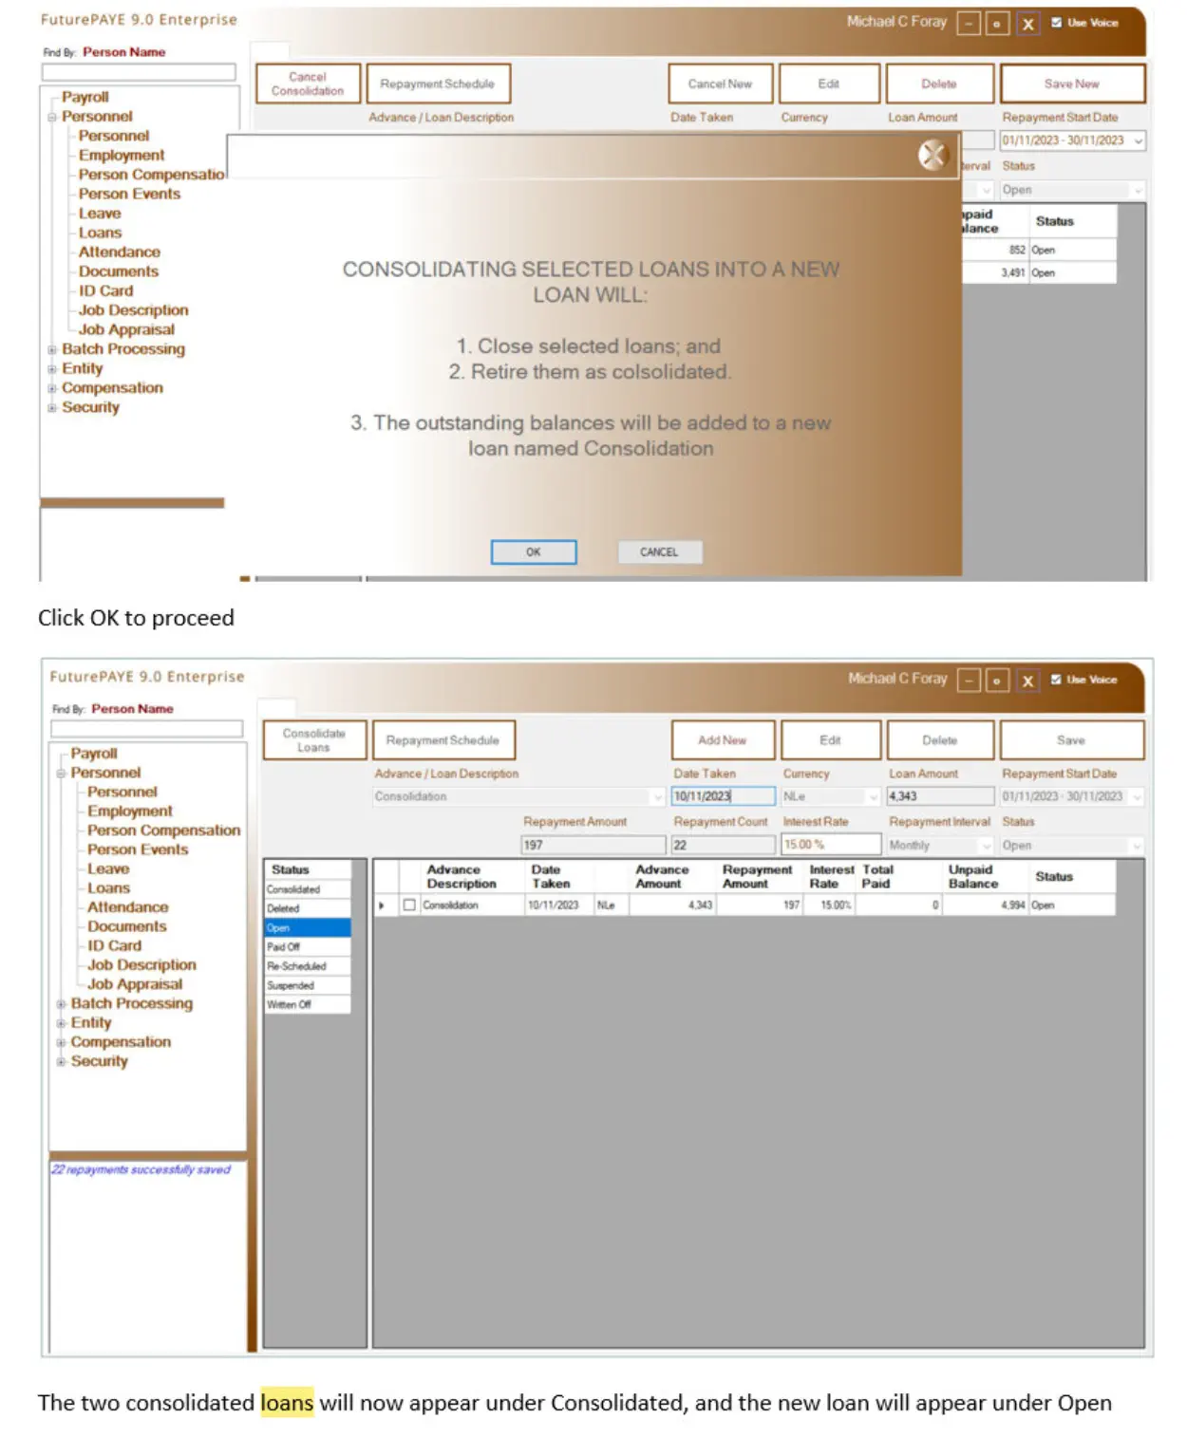Collapse the Personnel tree node in bottom screenshot
1187x1437 pixels.
(61, 774)
